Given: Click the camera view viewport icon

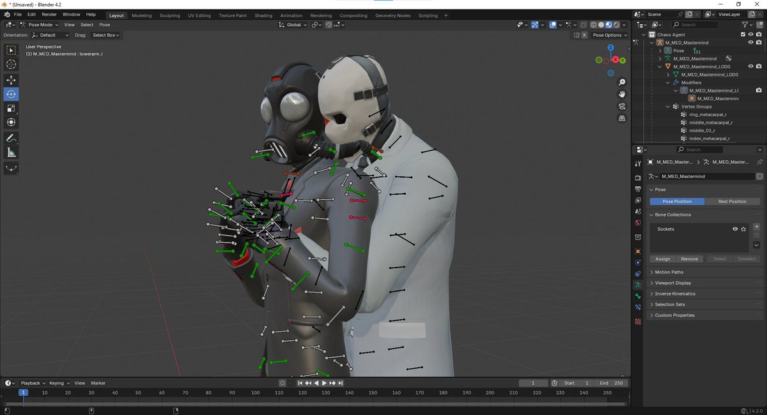Looking at the screenshot, I should [x=622, y=107].
